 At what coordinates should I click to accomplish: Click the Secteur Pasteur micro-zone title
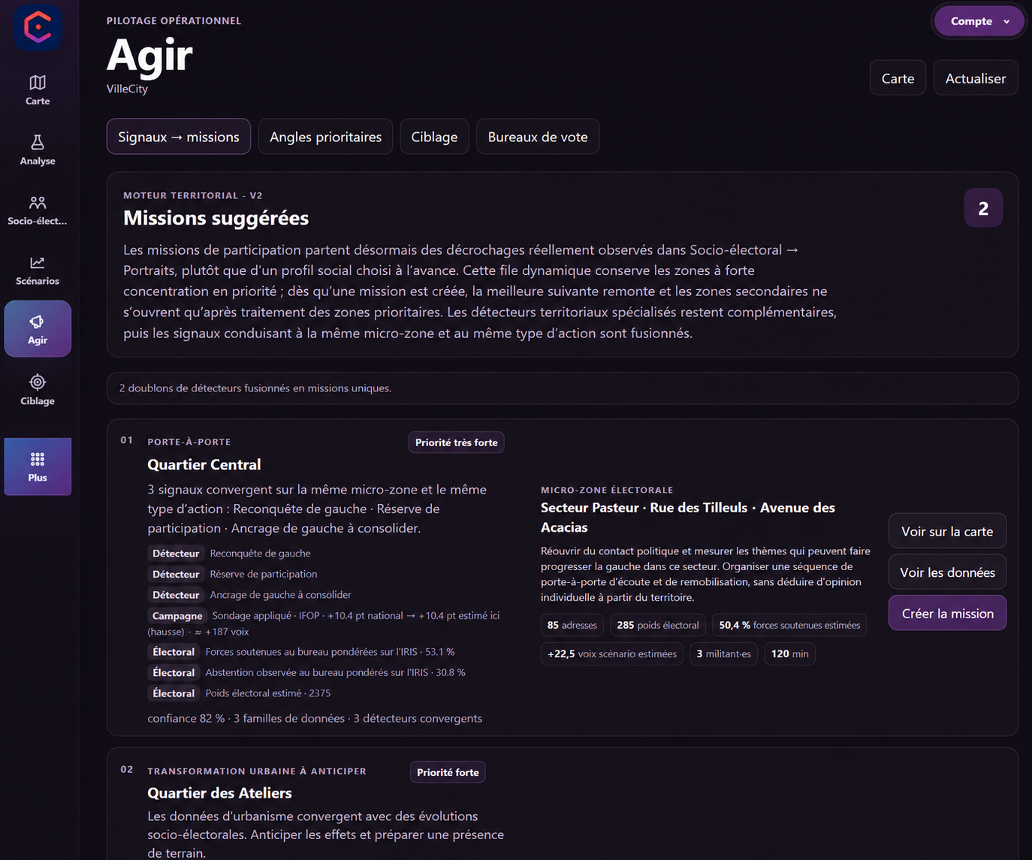[688, 518]
